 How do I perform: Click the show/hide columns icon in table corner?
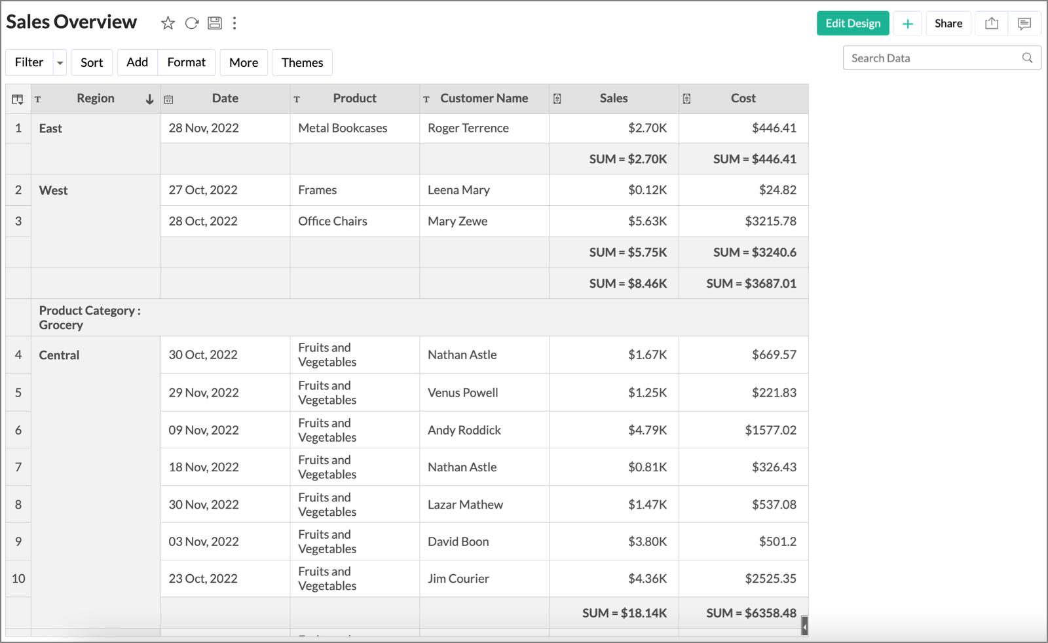(x=18, y=99)
